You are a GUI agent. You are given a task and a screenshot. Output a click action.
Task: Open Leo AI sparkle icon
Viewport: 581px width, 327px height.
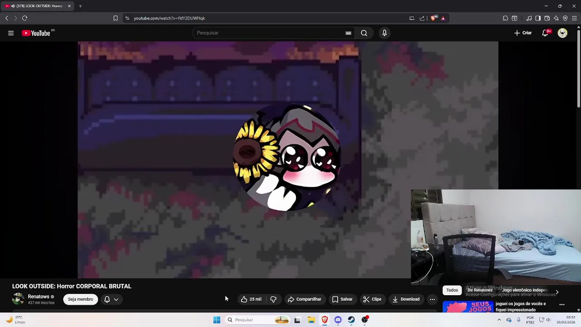[x=556, y=18]
